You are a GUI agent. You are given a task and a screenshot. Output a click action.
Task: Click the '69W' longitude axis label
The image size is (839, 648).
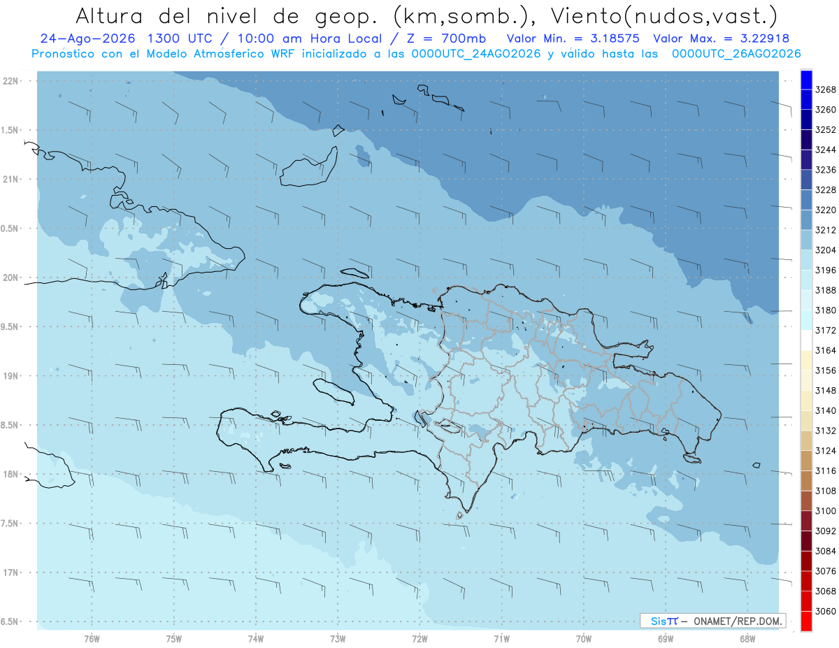point(666,638)
